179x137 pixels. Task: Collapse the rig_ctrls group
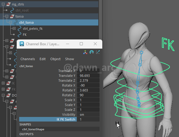click(3, 4)
